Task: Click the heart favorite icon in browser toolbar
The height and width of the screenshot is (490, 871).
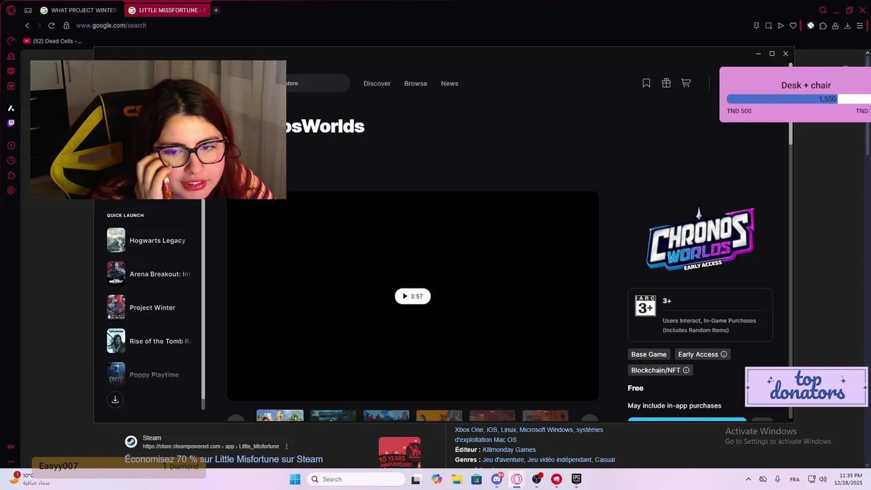Action: click(x=793, y=26)
